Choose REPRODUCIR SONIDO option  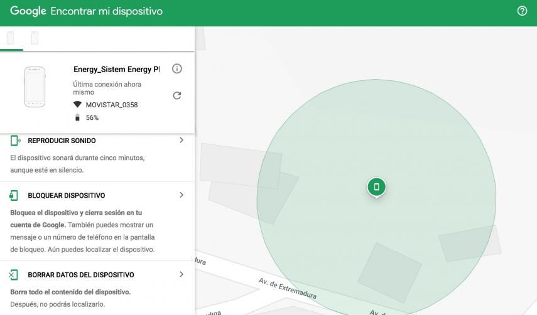(62, 141)
